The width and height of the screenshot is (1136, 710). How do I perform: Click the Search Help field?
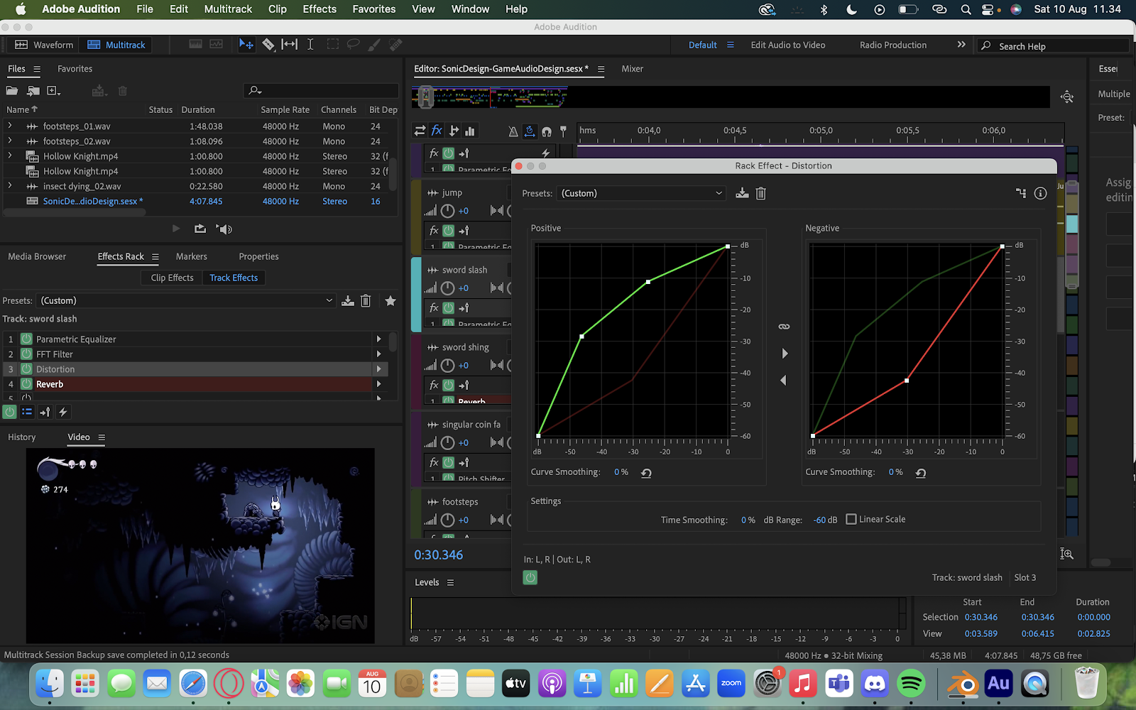pyautogui.click(x=1053, y=45)
